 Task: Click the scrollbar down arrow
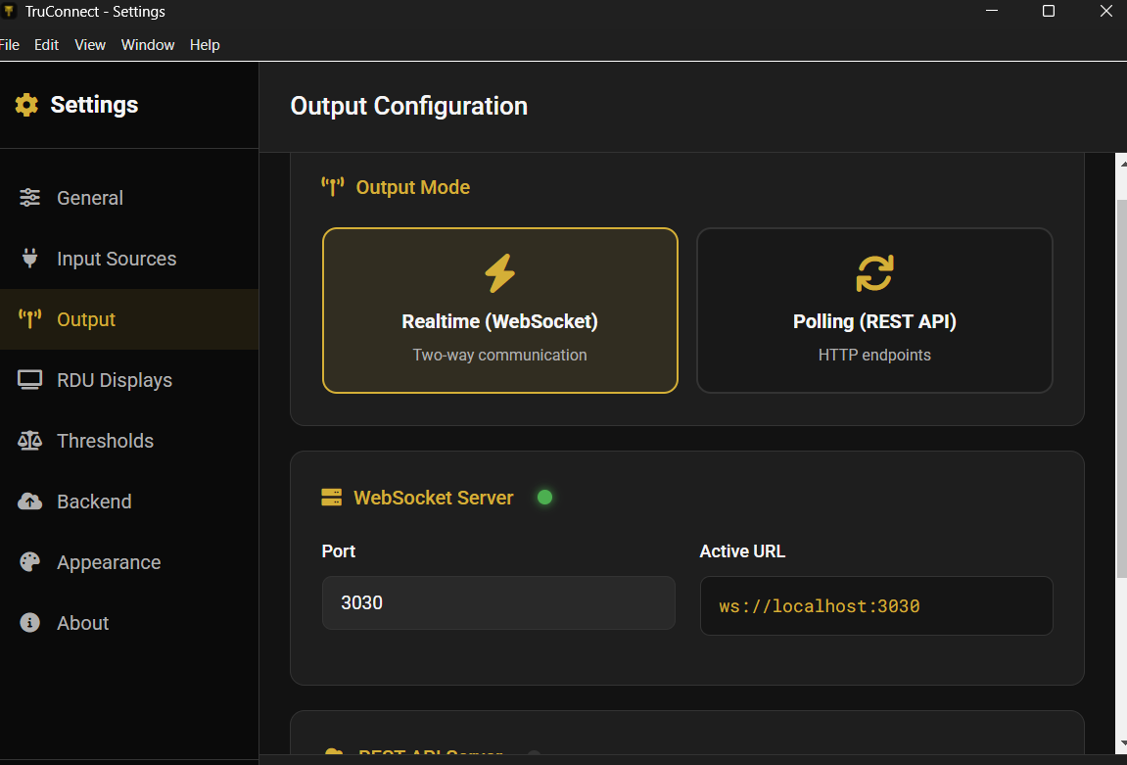point(1123,743)
